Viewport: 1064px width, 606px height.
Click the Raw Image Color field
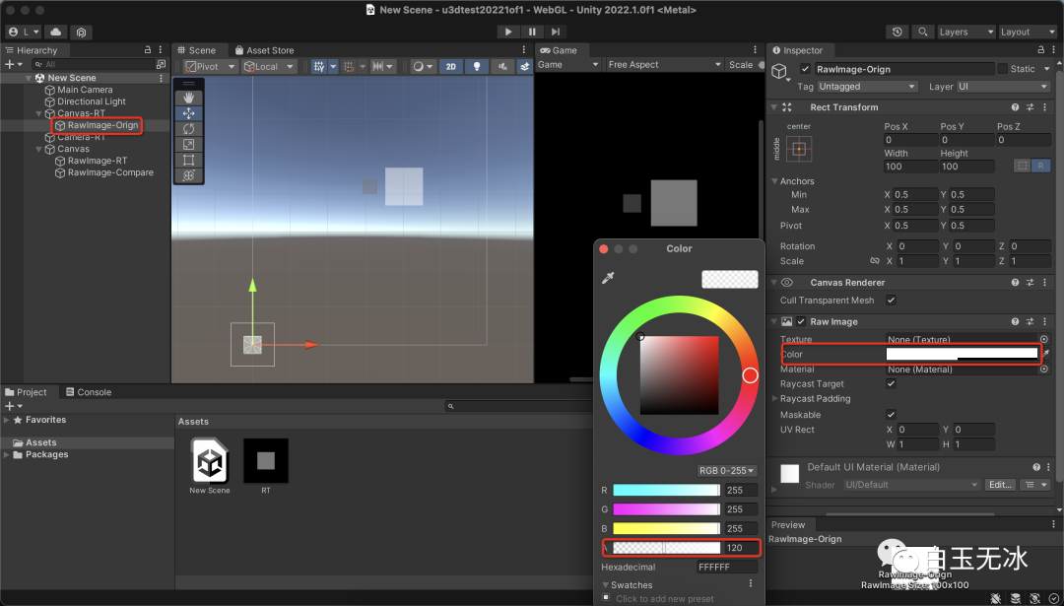963,354
